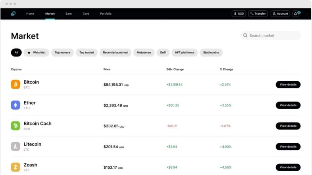Filter by NFT platforms
312x175 pixels.
click(x=184, y=53)
